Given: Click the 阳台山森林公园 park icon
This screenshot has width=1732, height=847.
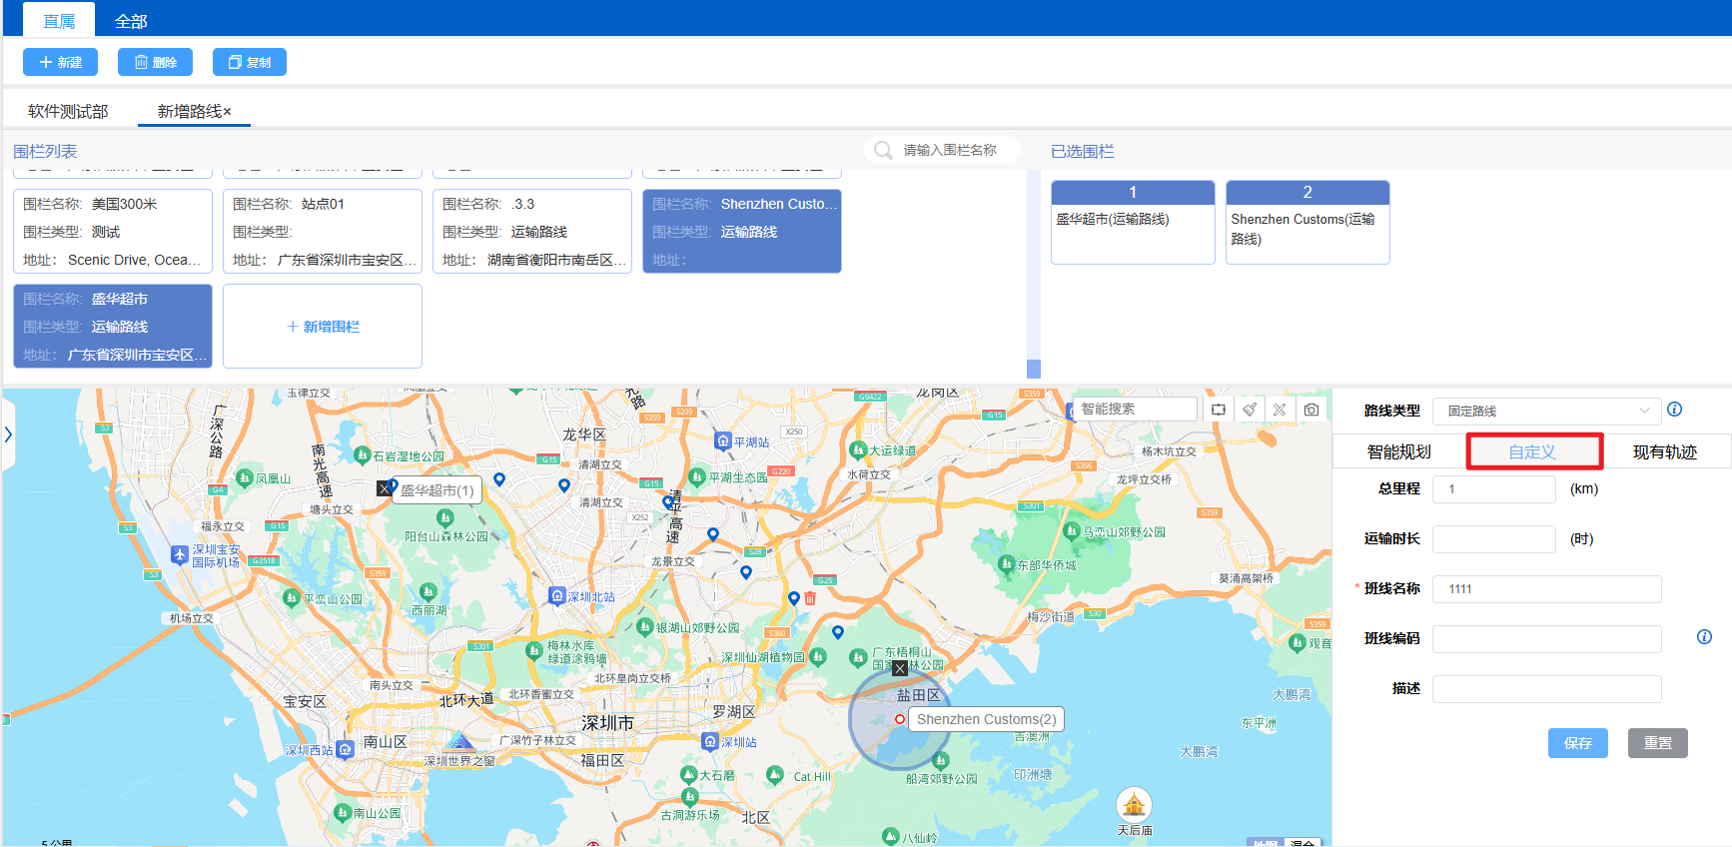Looking at the screenshot, I should pyautogui.click(x=445, y=517).
